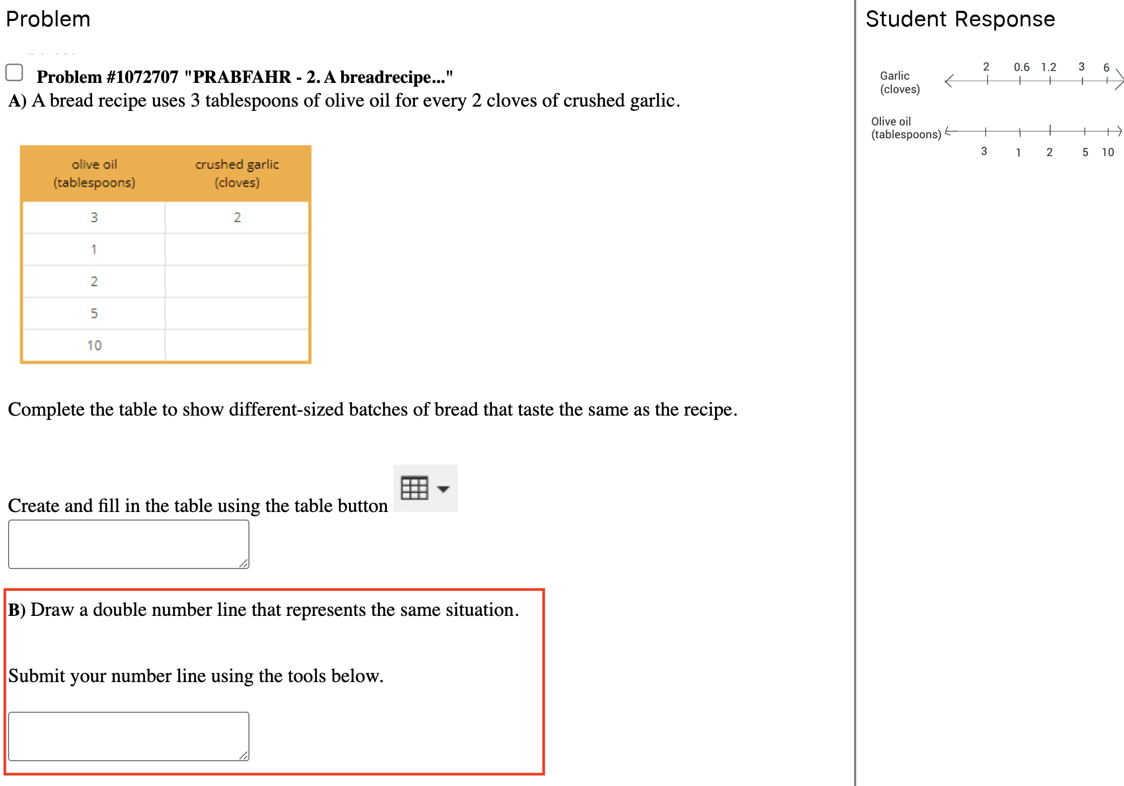The width and height of the screenshot is (1124, 786).
Task: Click the olive oil table header
Action: click(94, 173)
